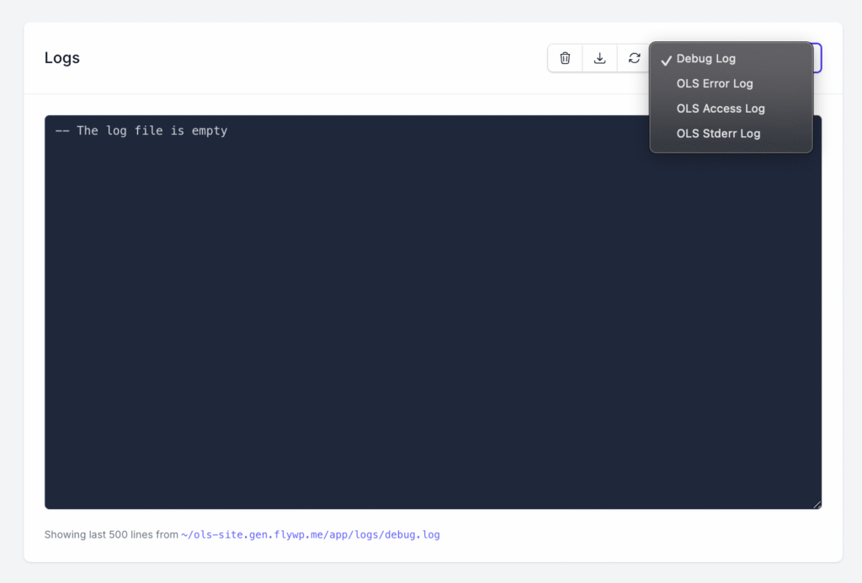Refresh the log output
The image size is (862, 583).
pyautogui.click(x=634, y=58)
